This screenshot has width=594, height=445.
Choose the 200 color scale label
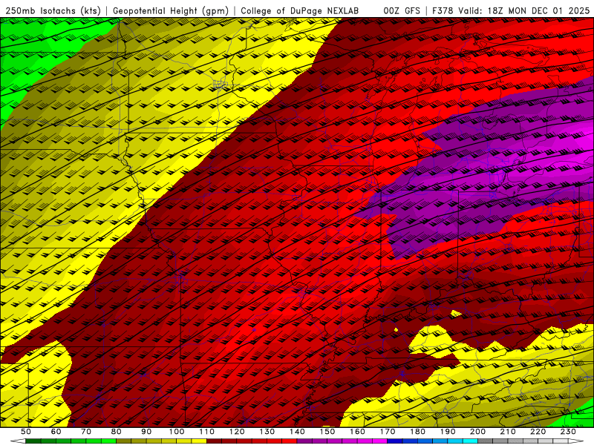(477, 432)
